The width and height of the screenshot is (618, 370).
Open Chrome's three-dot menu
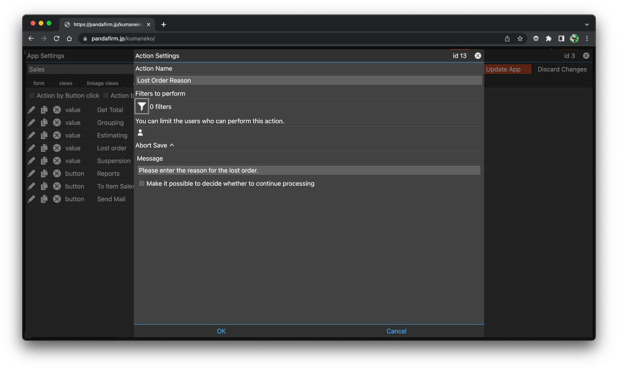(587, 38)
